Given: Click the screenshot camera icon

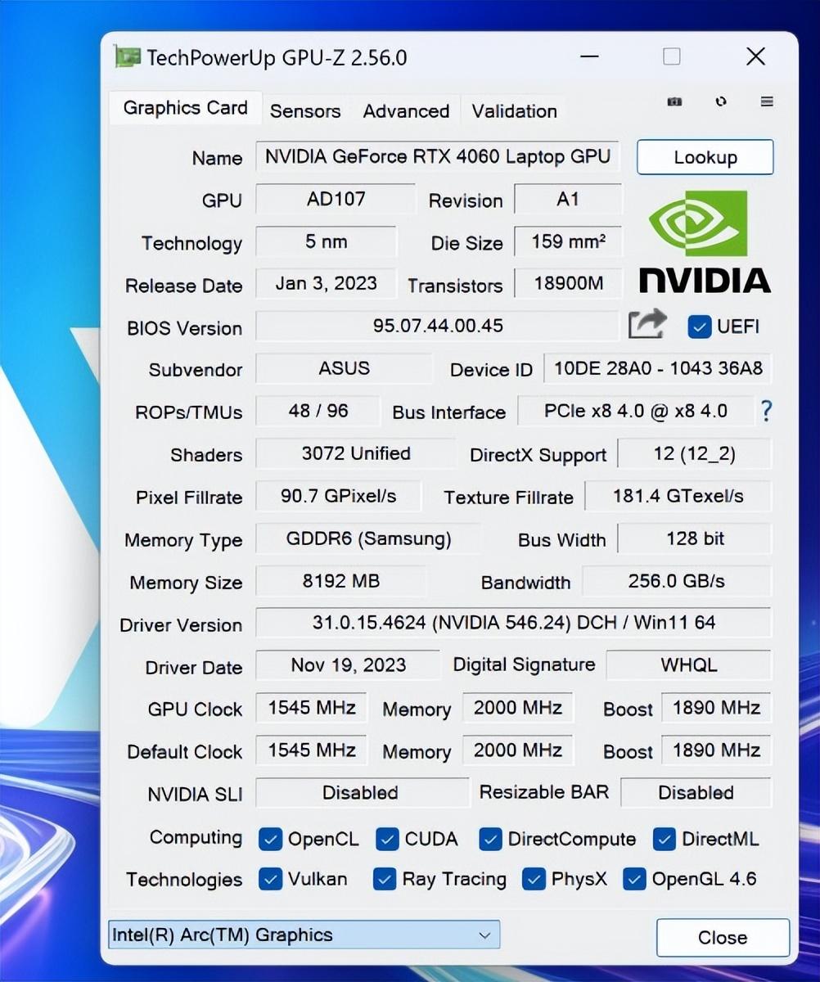Looking at the screenshot, I should (x=674, y=101).
